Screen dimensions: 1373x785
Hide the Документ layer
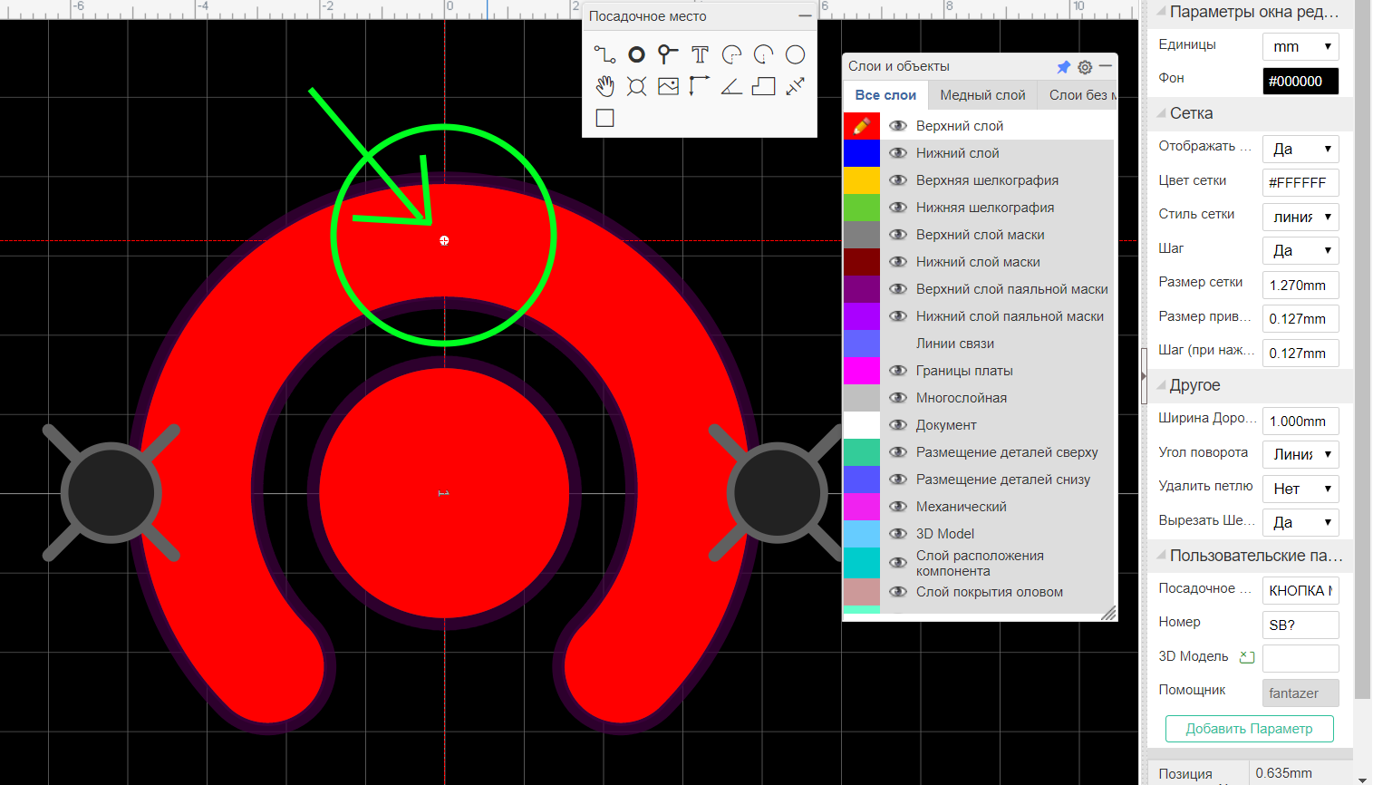point(898,425)
